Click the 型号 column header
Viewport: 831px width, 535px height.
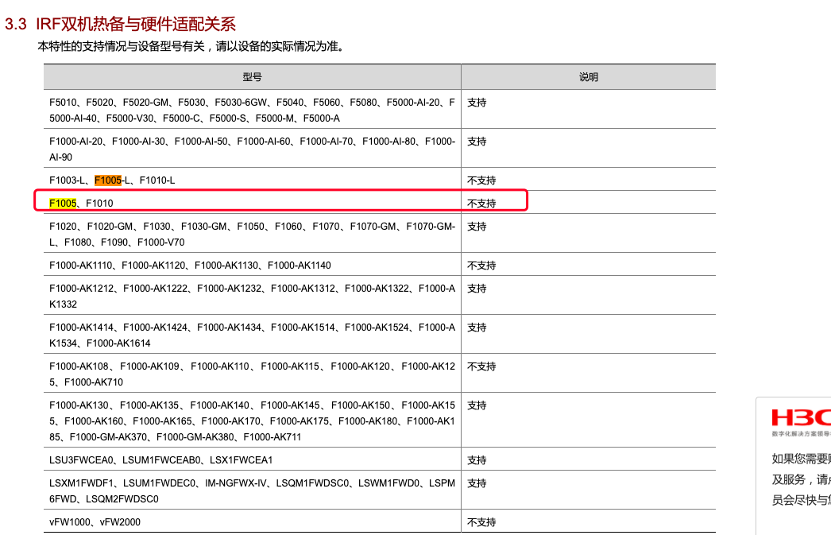point(253,77)
